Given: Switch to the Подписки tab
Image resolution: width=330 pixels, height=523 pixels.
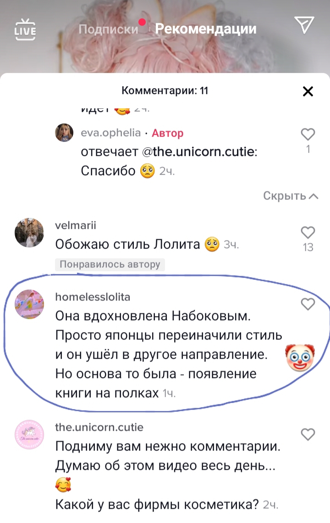Looking at the screenshot, I should point(108,29).
